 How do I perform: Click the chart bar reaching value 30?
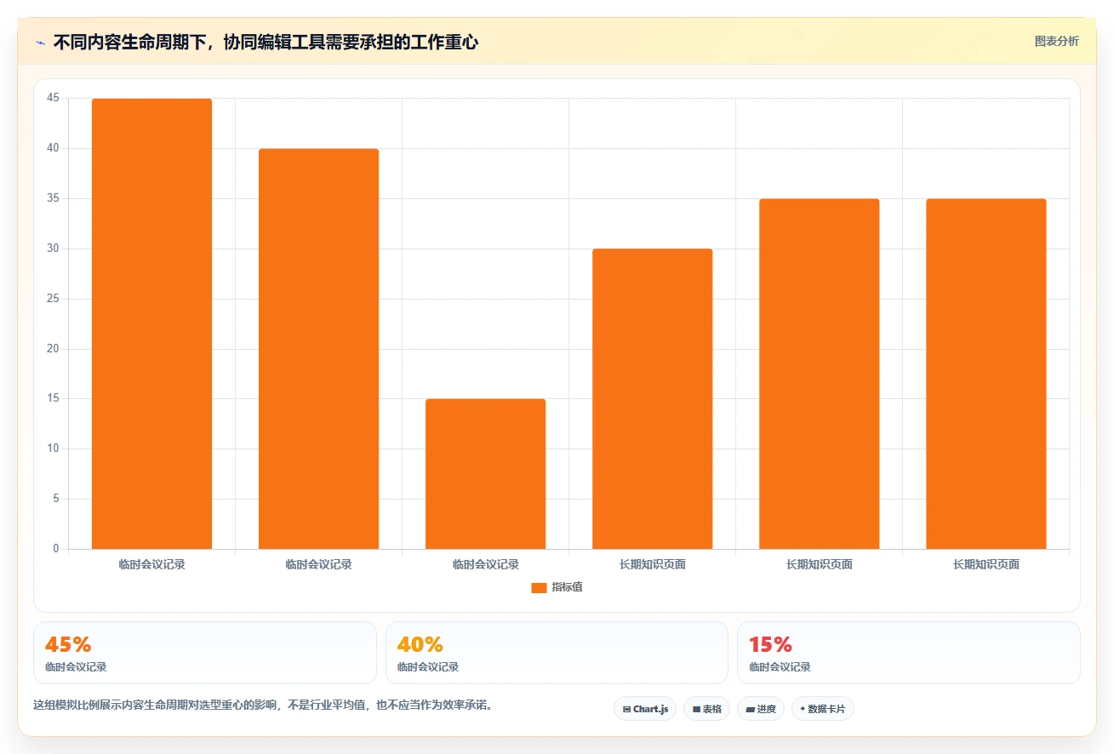tap(652, 399)
